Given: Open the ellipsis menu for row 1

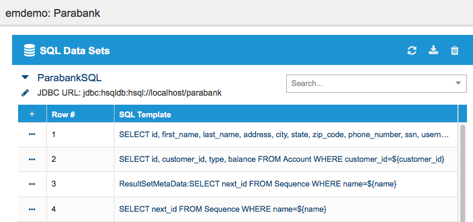Looking at the screenshot, I should [x=32, y=134].
